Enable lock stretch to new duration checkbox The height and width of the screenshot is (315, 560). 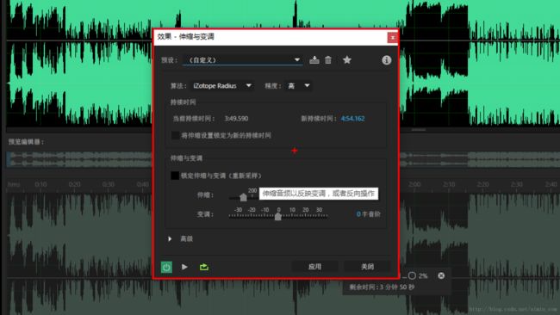[176, 136]
